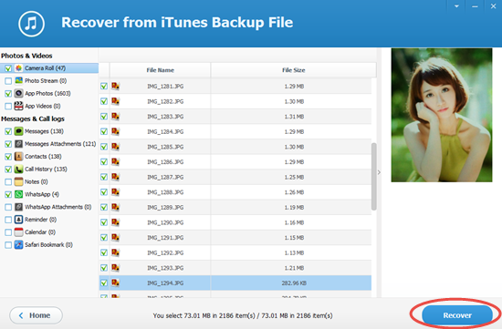Uncheck the WhatsApp (4) checkbox

pyautogui.click(x=8, y=195)
